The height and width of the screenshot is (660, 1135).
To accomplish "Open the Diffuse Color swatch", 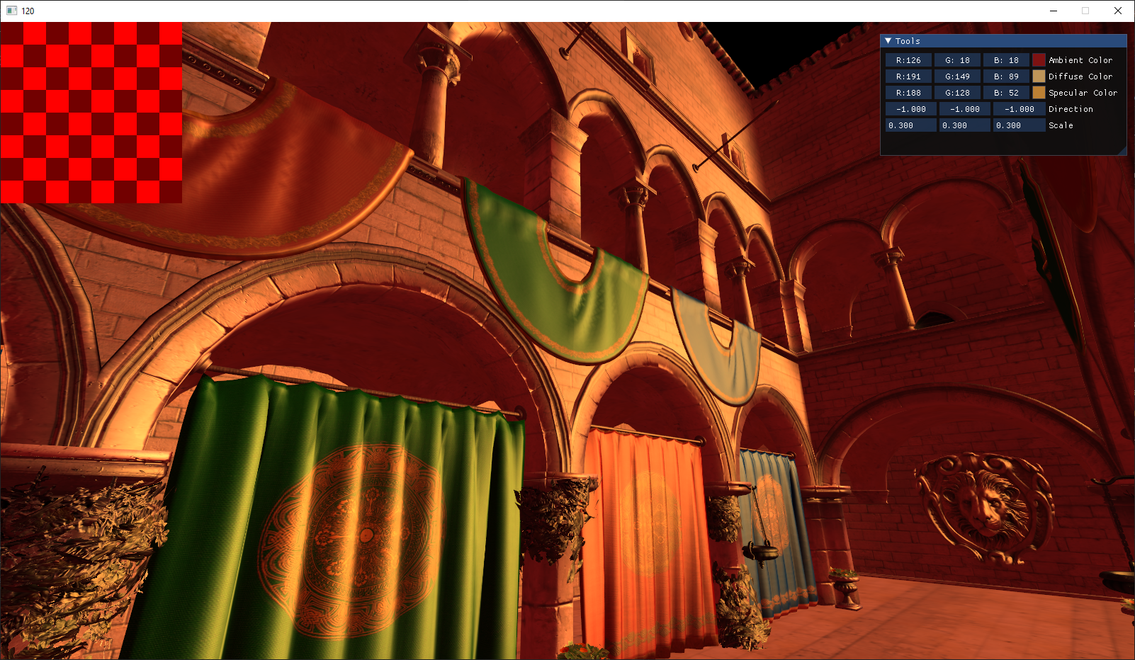I will point(1040,76).
